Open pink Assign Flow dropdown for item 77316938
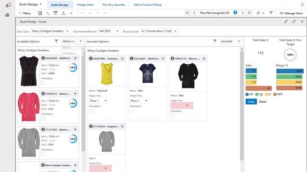307x172 pixels. coord(100,169)
